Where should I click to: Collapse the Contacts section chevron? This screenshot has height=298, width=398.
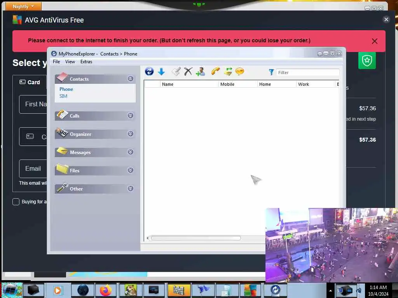131,78
